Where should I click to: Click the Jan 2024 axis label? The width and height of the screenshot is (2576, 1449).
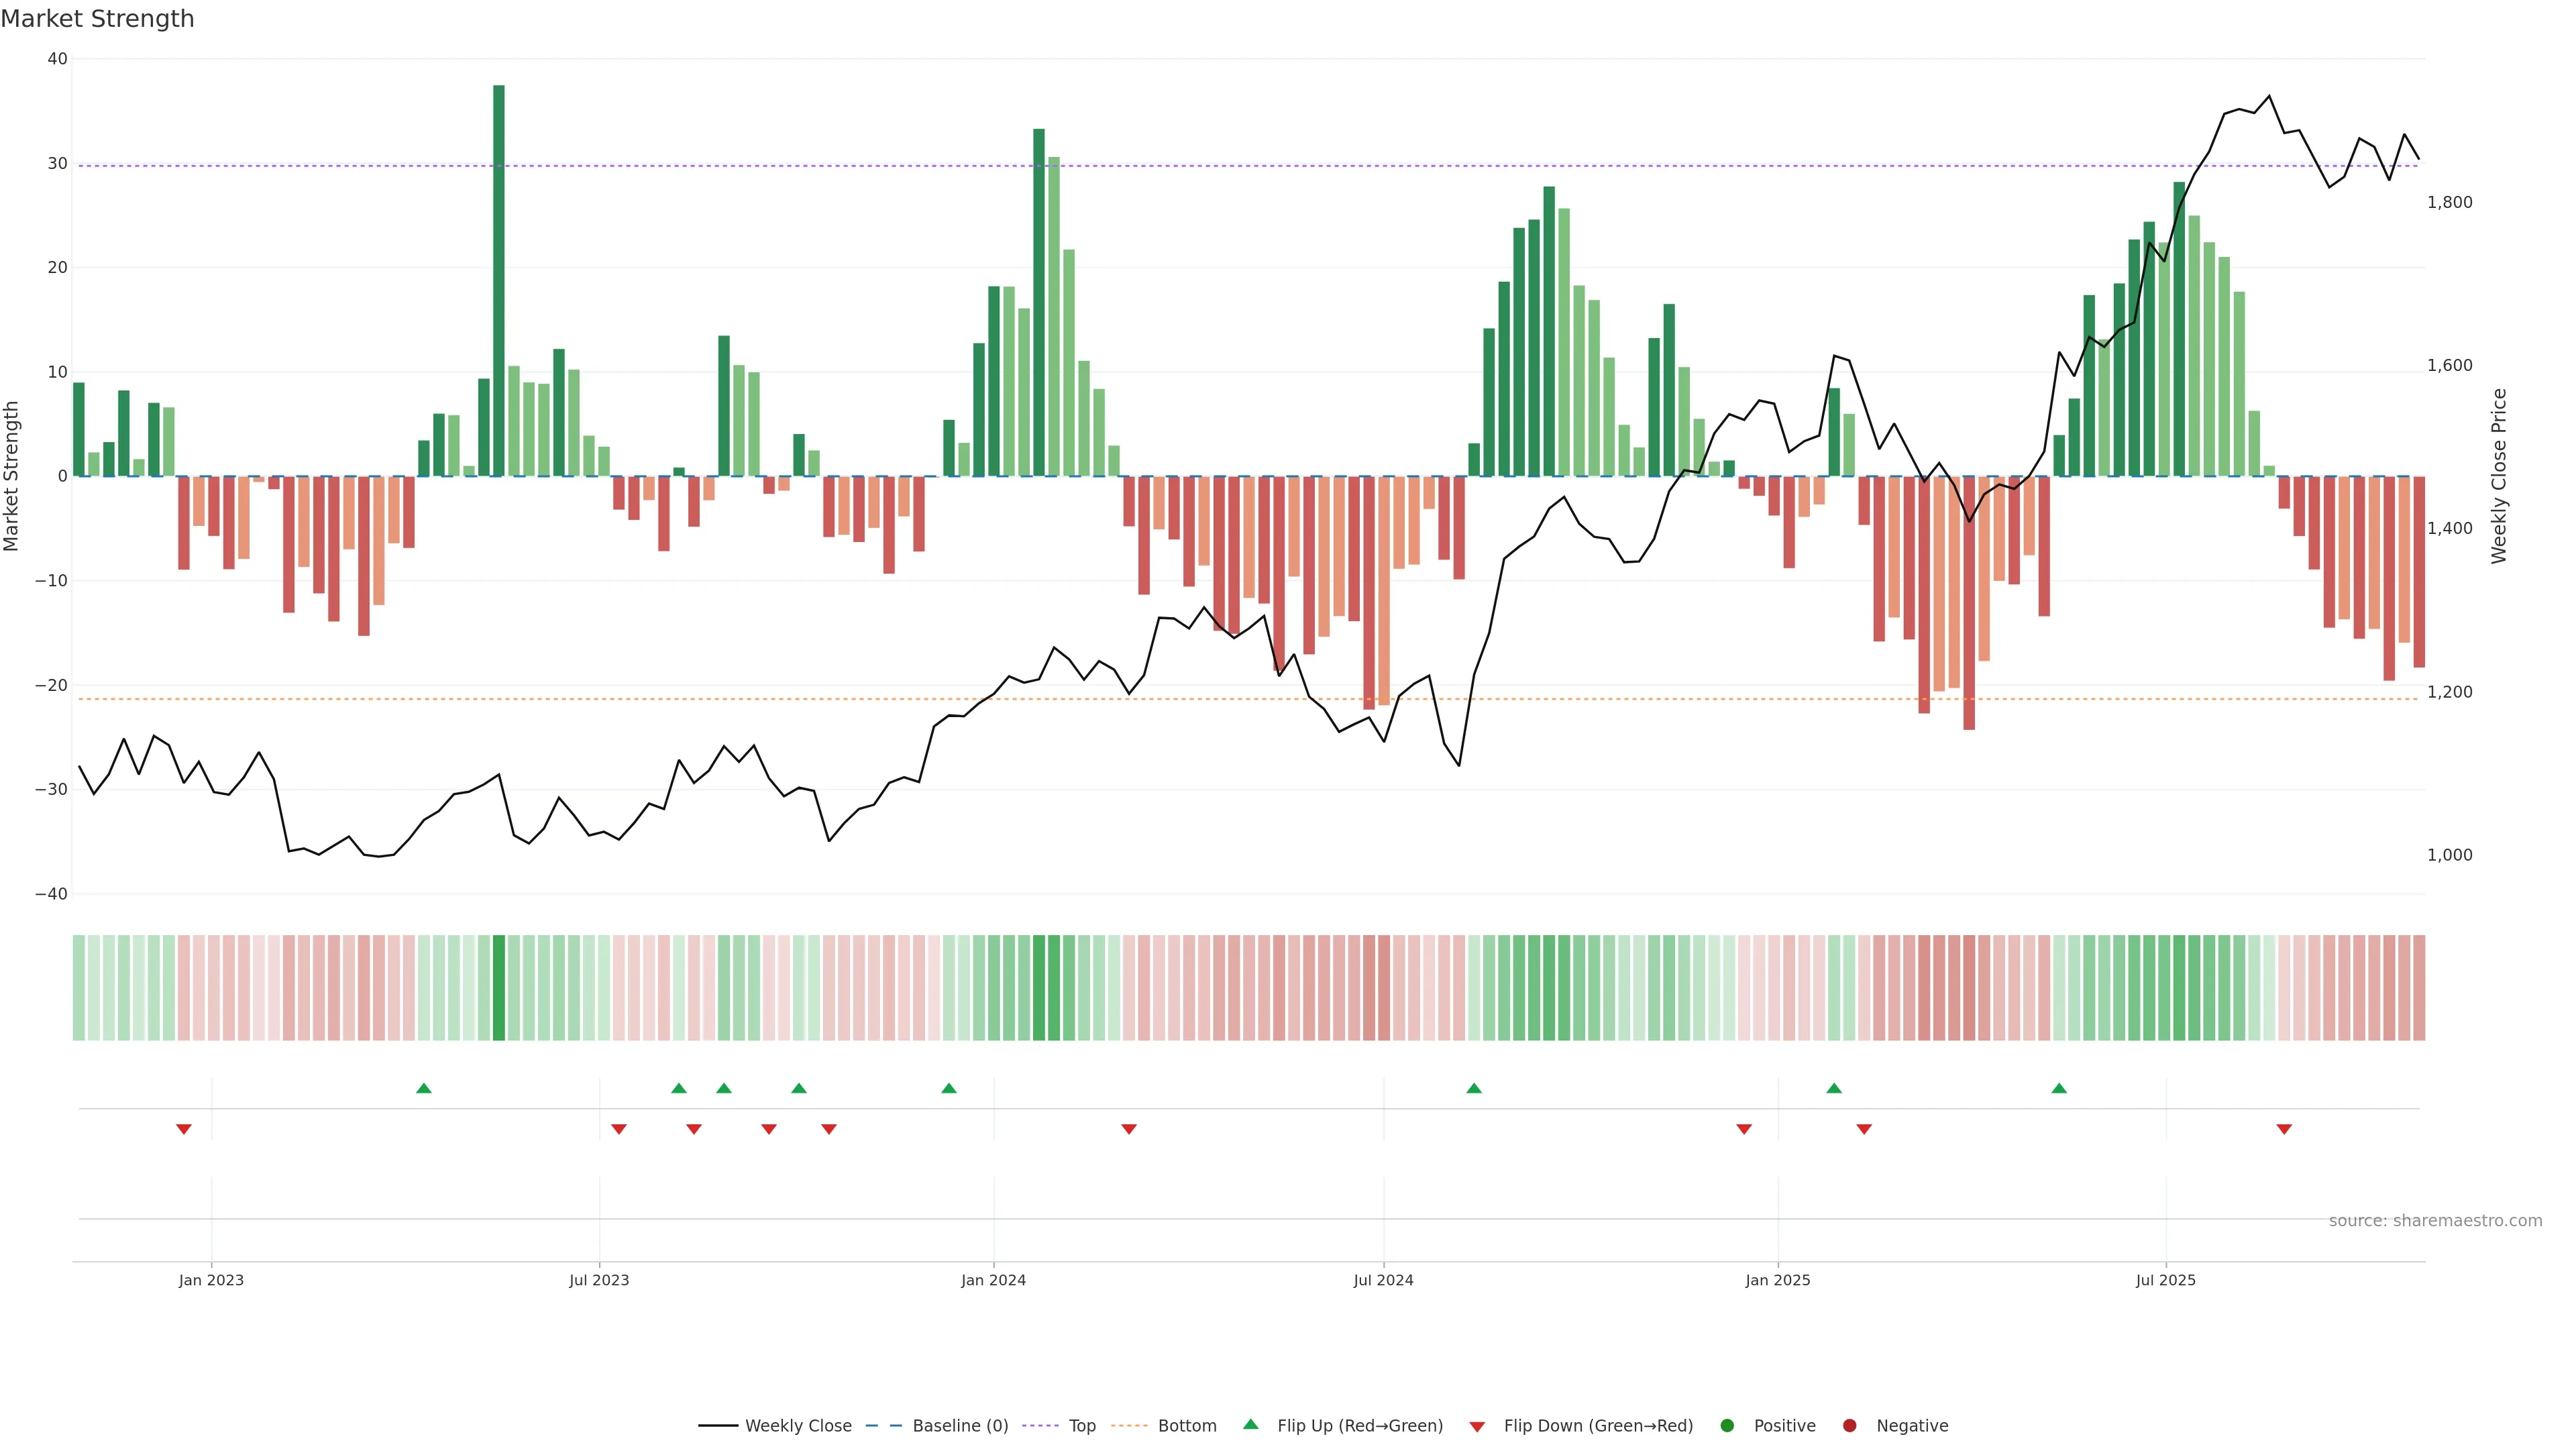(x=993, y=1280)
